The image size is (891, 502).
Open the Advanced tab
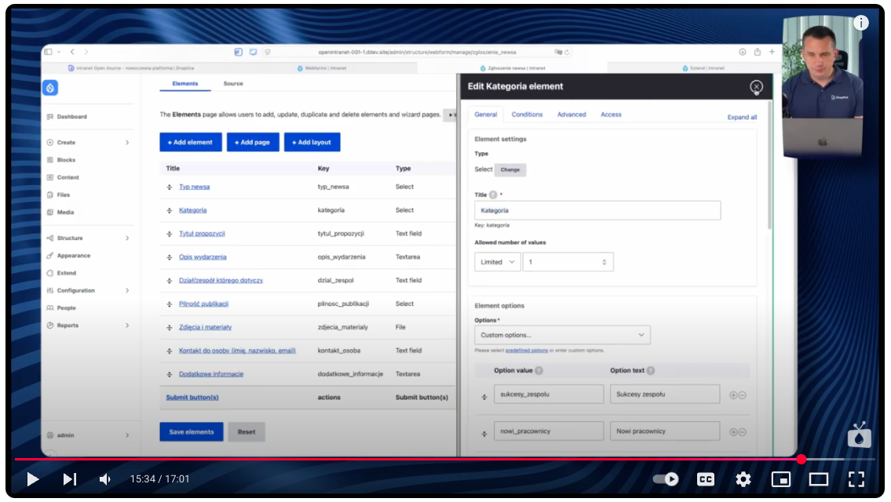pos(571,115)
